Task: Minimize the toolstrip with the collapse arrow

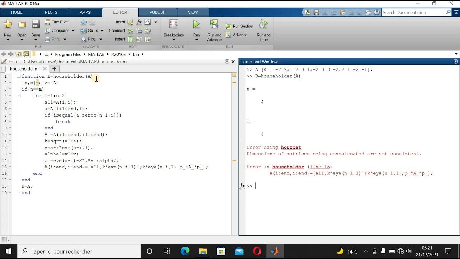Action: tap(456, 12)
